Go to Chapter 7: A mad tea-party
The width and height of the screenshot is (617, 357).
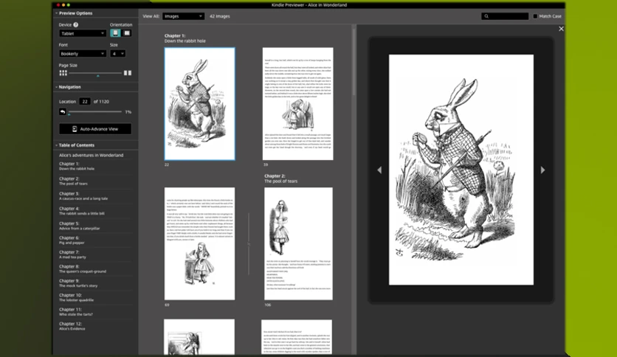(x=72, y=254)
